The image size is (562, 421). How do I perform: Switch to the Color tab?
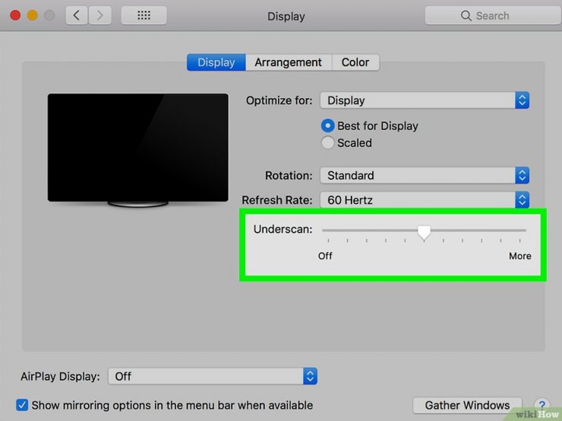tap(355, 62)
